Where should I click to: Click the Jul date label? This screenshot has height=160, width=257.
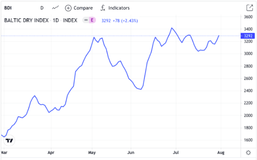176,153
